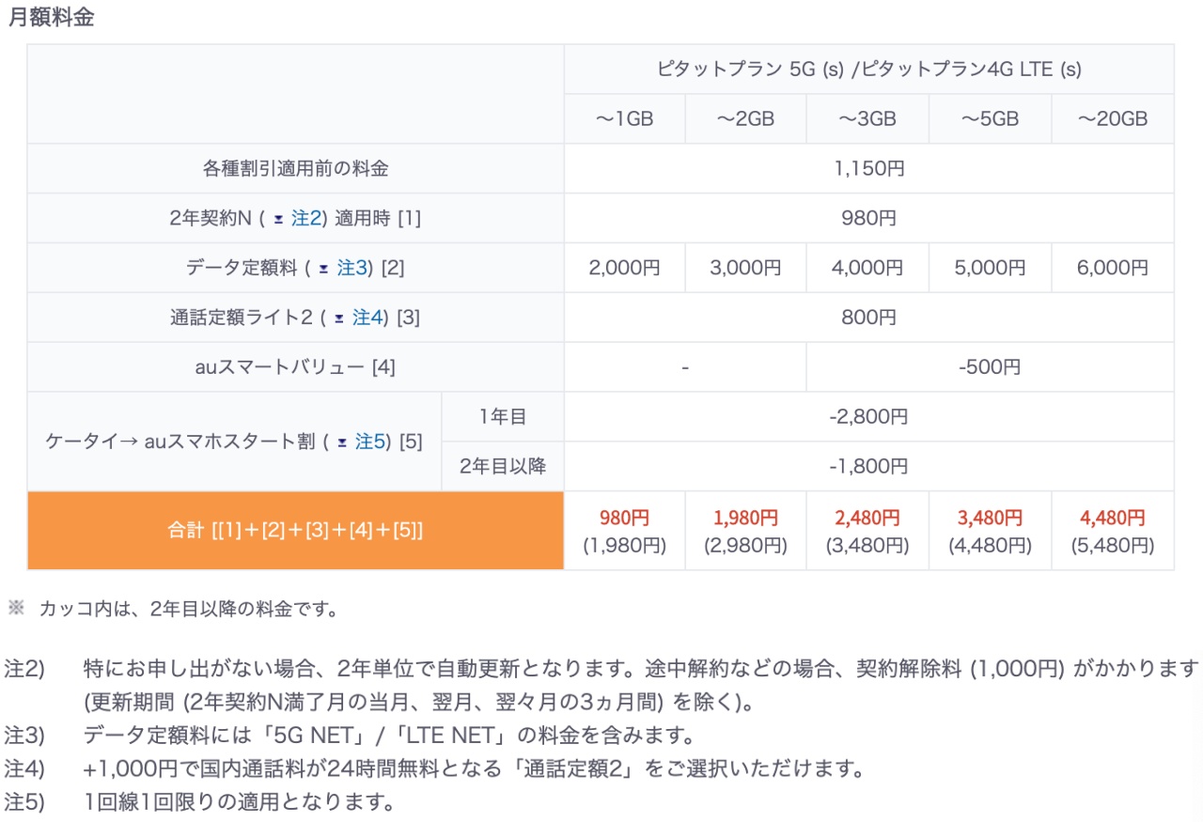Select the 〜1GB column header

[x=624, y=119]
